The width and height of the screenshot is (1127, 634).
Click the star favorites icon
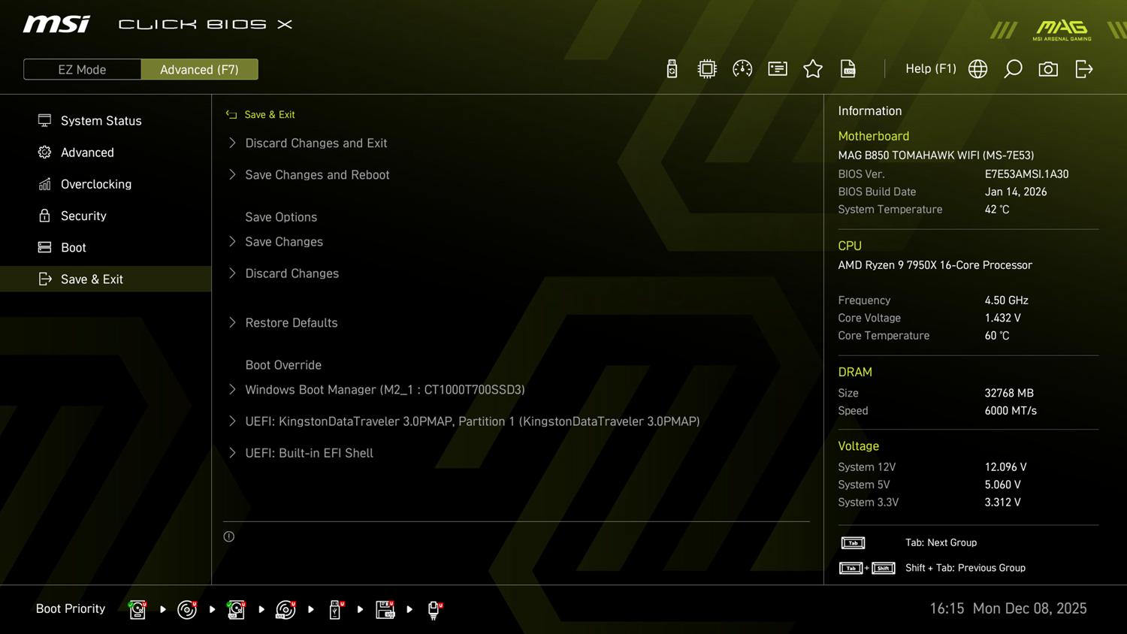(813, 69)
